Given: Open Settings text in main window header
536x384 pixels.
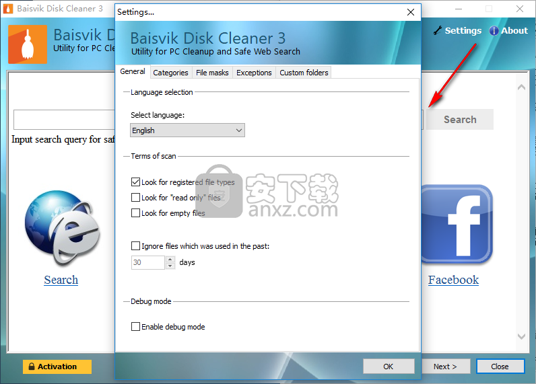Looking at the screenshot, I should 463,31.
